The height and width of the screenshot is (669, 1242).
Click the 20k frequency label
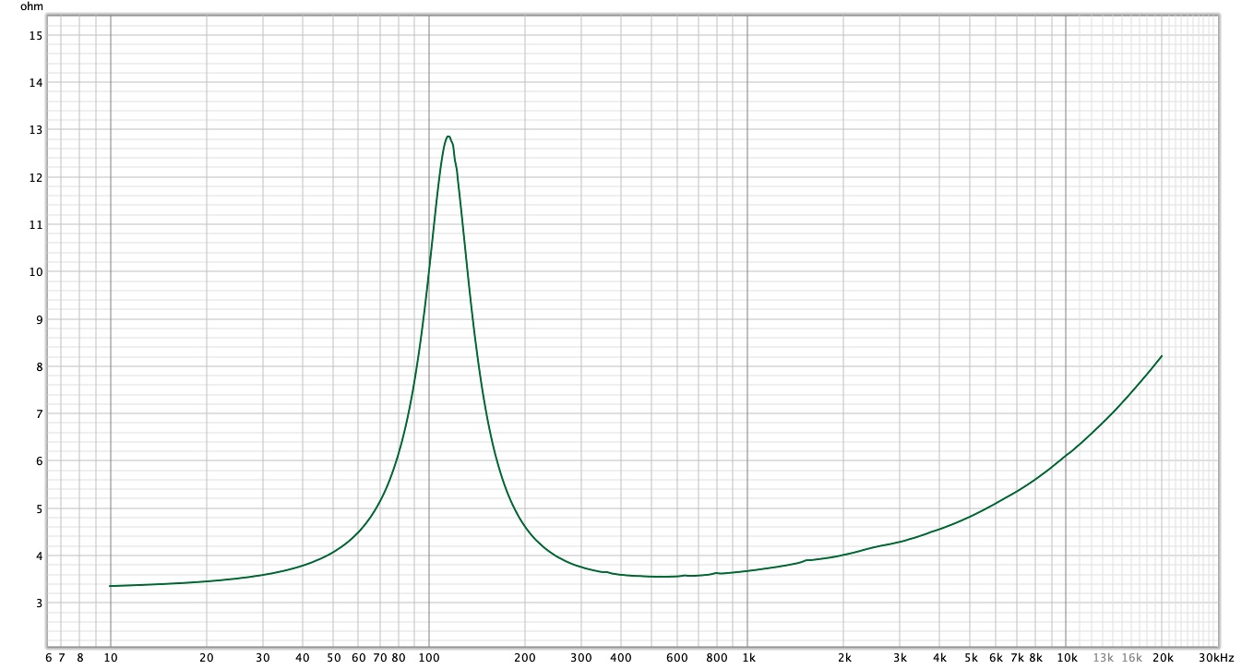(1163, 658)
